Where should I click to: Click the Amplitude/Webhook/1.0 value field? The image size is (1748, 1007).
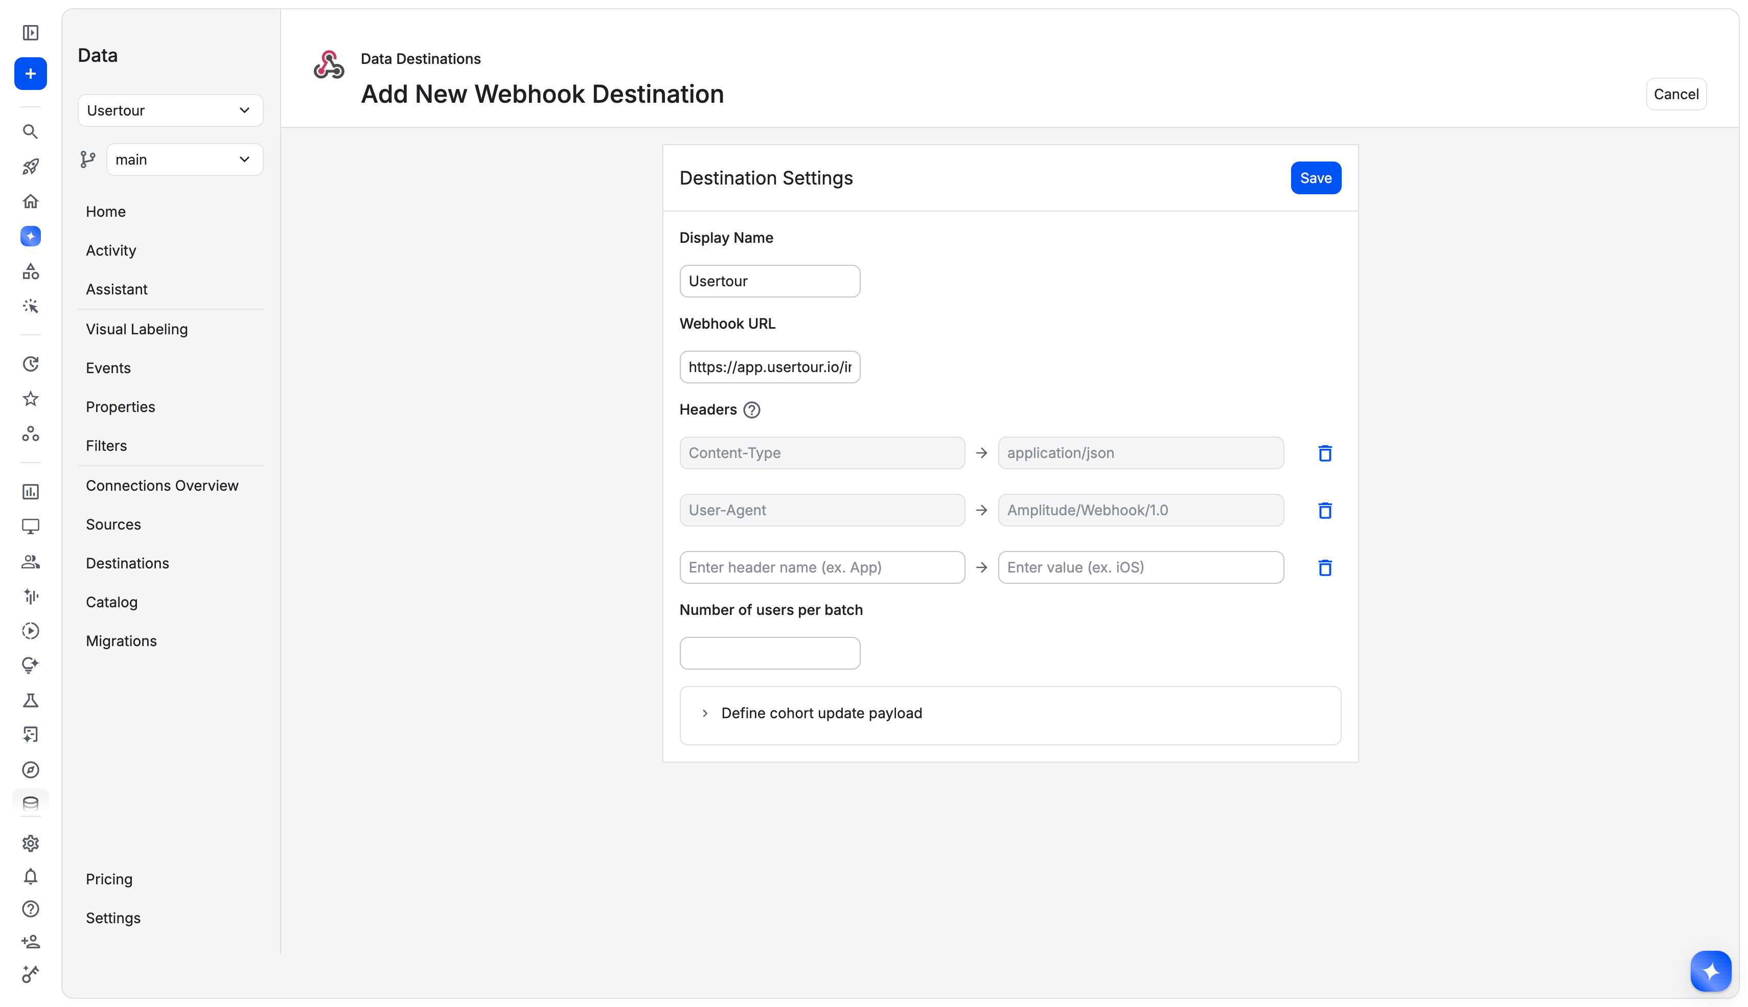(x=1141, y=511)
